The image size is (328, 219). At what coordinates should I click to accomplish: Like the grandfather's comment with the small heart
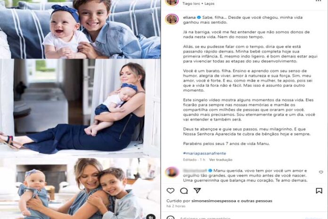(x=321, y=172)
